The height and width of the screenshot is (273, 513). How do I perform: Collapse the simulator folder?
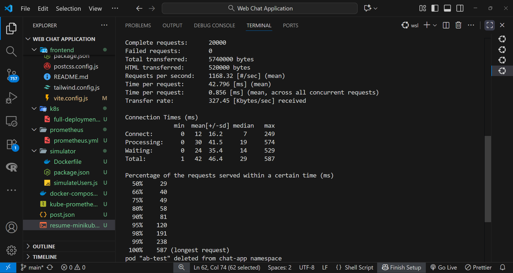[34, 151]
